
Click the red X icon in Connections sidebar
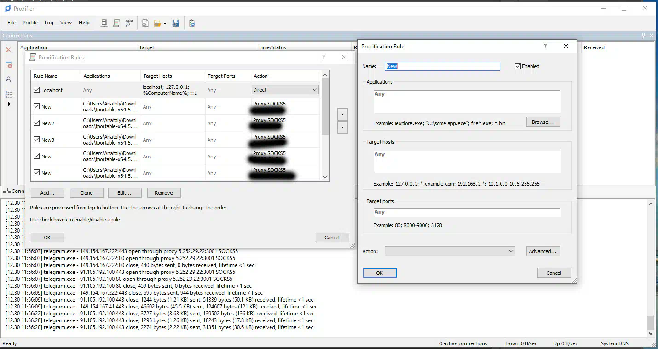[8, 50]
